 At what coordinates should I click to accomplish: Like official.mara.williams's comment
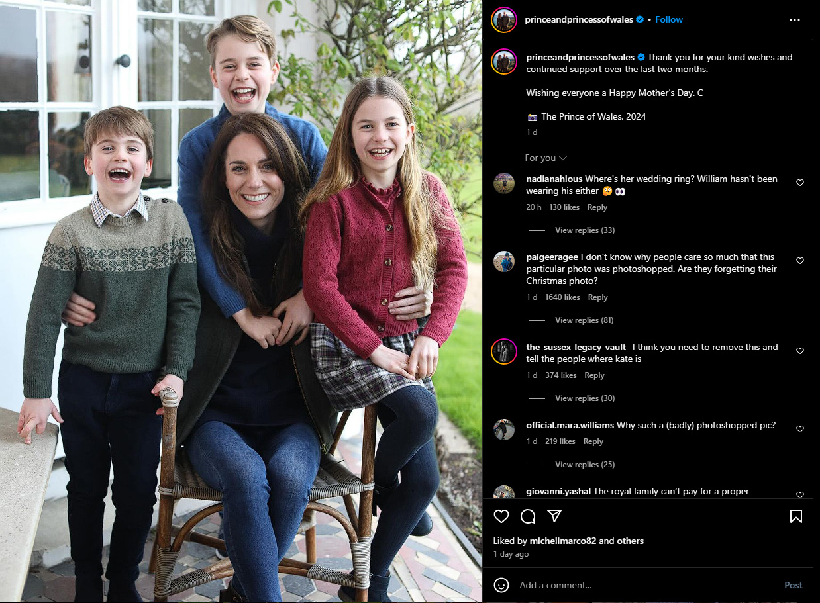(x=799, y=429)
